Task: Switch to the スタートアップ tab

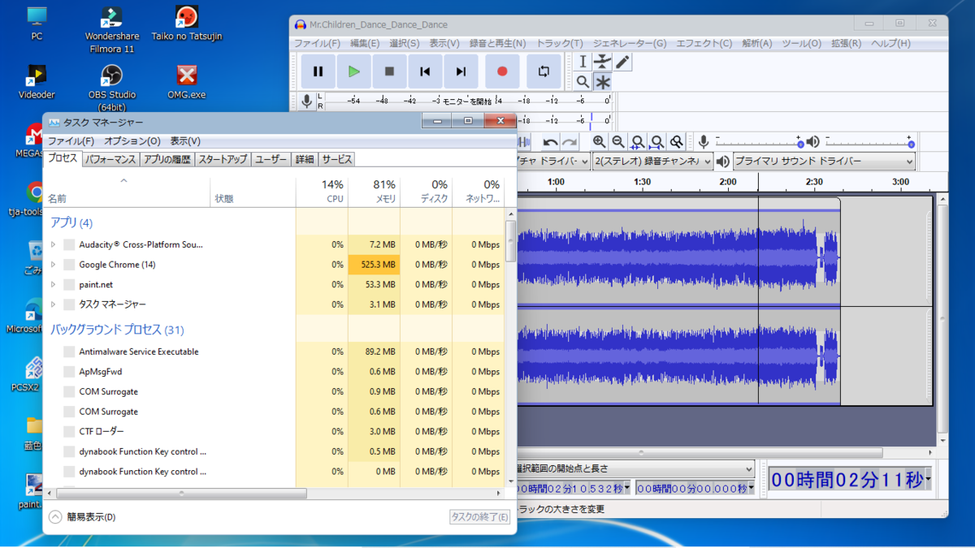Action: pyautogui.click(x=223, y=159)
